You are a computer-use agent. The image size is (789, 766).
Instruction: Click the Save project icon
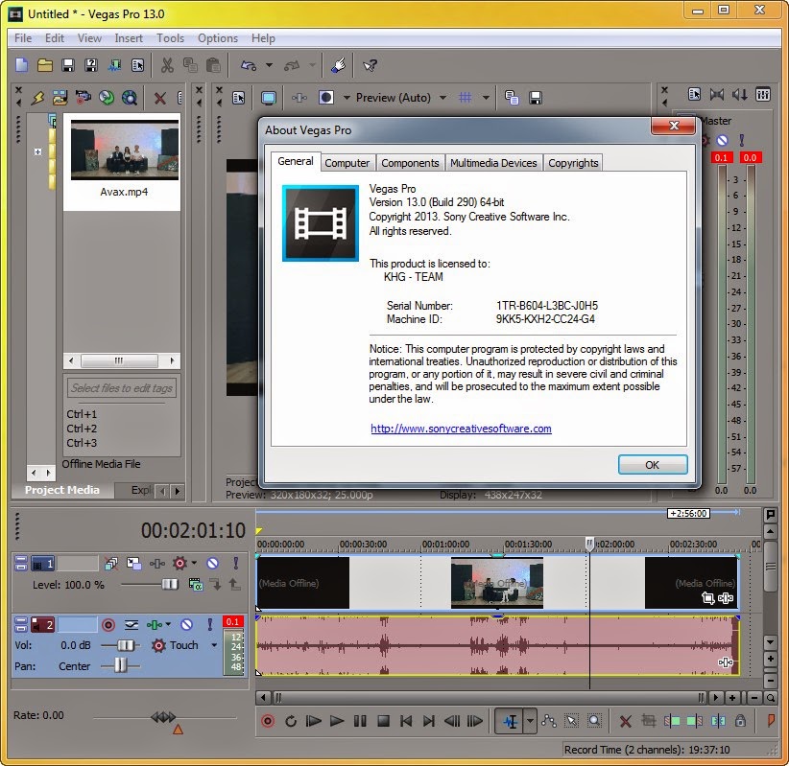68,65
